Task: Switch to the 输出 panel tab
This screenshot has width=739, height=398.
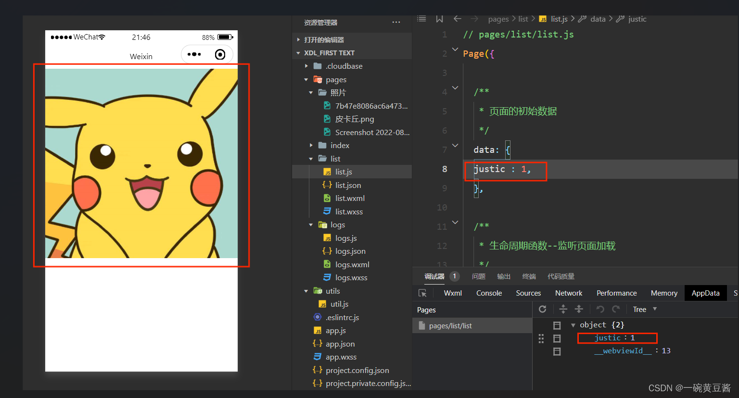Action: click(x=504, y=276)
